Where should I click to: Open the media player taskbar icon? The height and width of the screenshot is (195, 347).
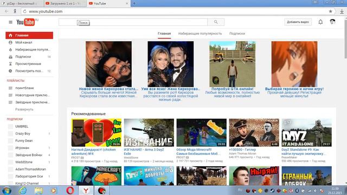(54, 190)
